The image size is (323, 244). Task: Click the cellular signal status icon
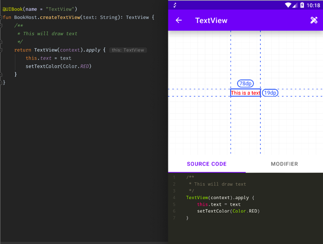point(295,5)
